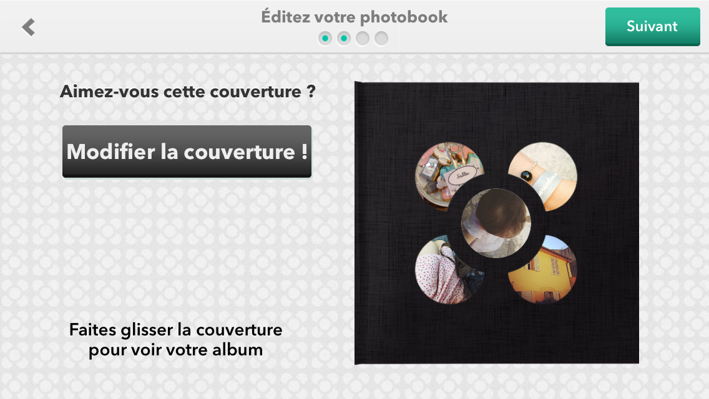709x399 pixels.
Task: Select the third grey step indicator dot
Action: click(362, 39)
